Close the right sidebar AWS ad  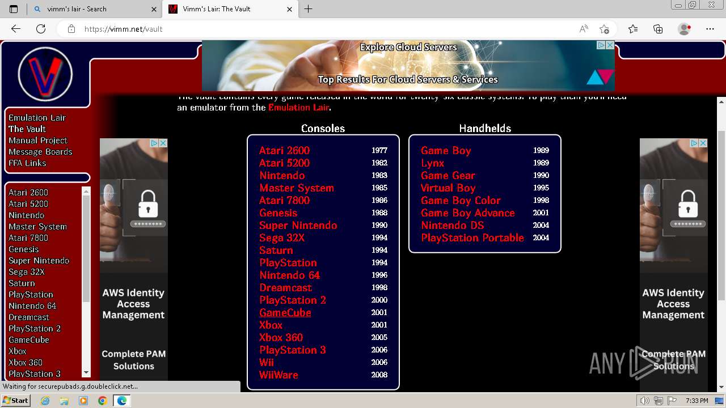coord(703,143)
